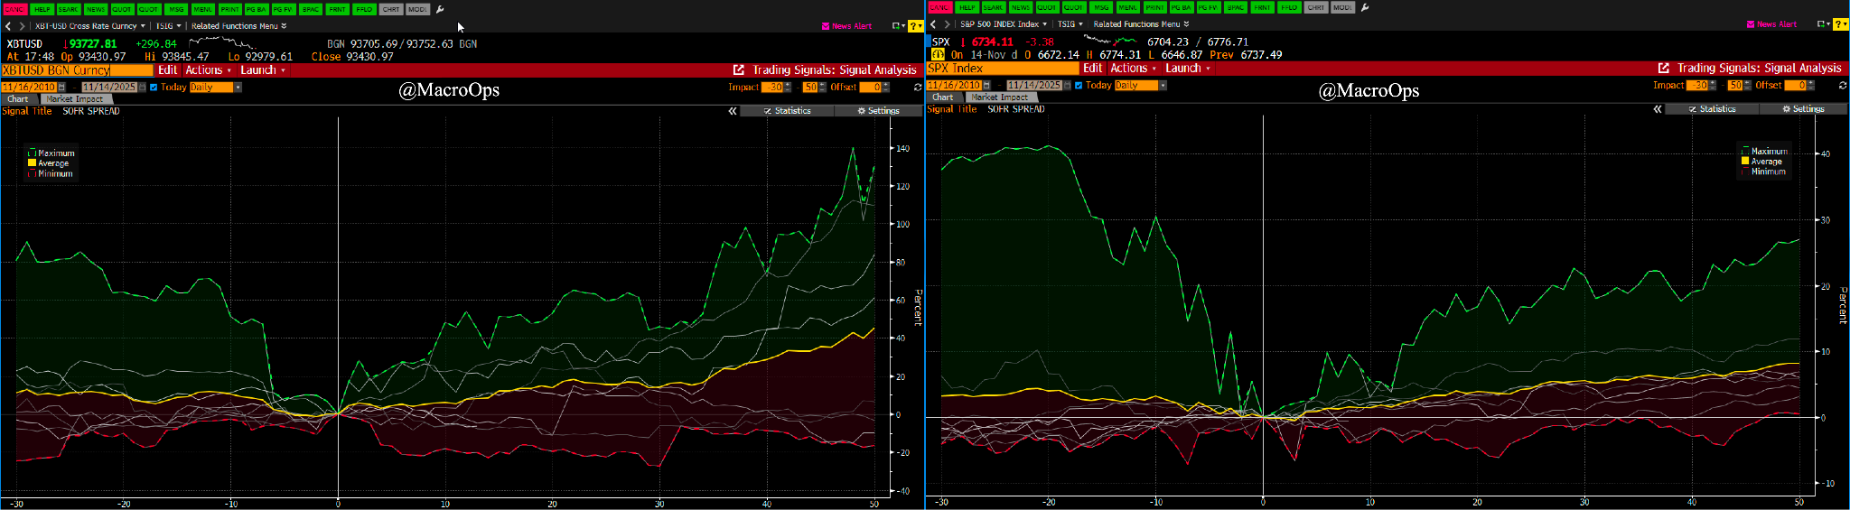This screenshot has width=1850, height=510.
Task: Open the Daily periodicity dropdown in left window
Action: click(x=238, y=88)
